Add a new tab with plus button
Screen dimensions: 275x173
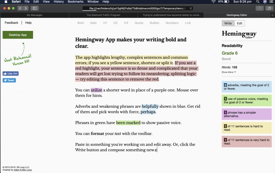272,15
